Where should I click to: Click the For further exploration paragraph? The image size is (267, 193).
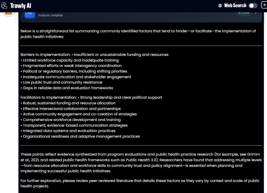[x=140, y=183]
